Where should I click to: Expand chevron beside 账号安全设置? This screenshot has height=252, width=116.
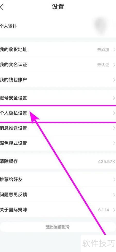[x=114, y=98]
